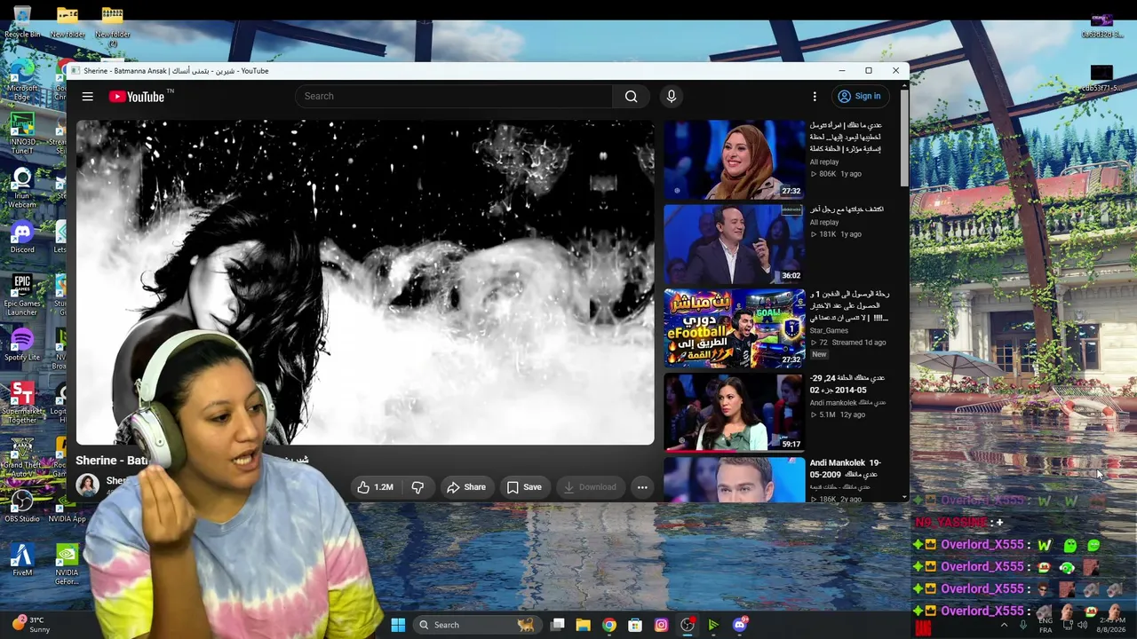Launch Grand Theft Auto V shortcut
Image resolution: width=1137 pixels, height=639 pixels.
22,458
